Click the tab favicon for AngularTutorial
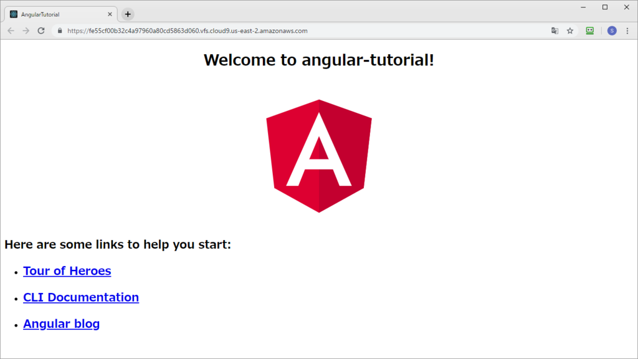Screen dimensions: 638x359 pyautogui.click(x=14, y=14)
